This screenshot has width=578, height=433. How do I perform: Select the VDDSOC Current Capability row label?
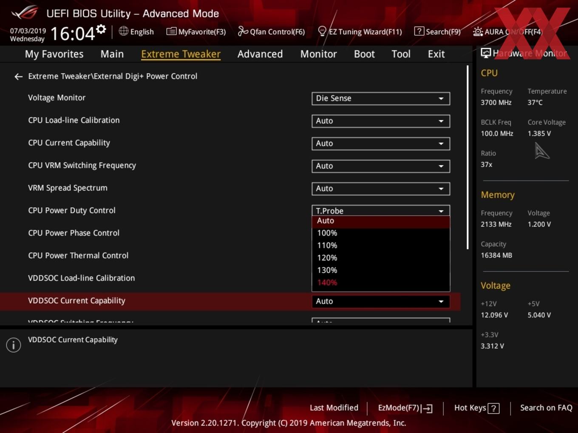[76, 301]
